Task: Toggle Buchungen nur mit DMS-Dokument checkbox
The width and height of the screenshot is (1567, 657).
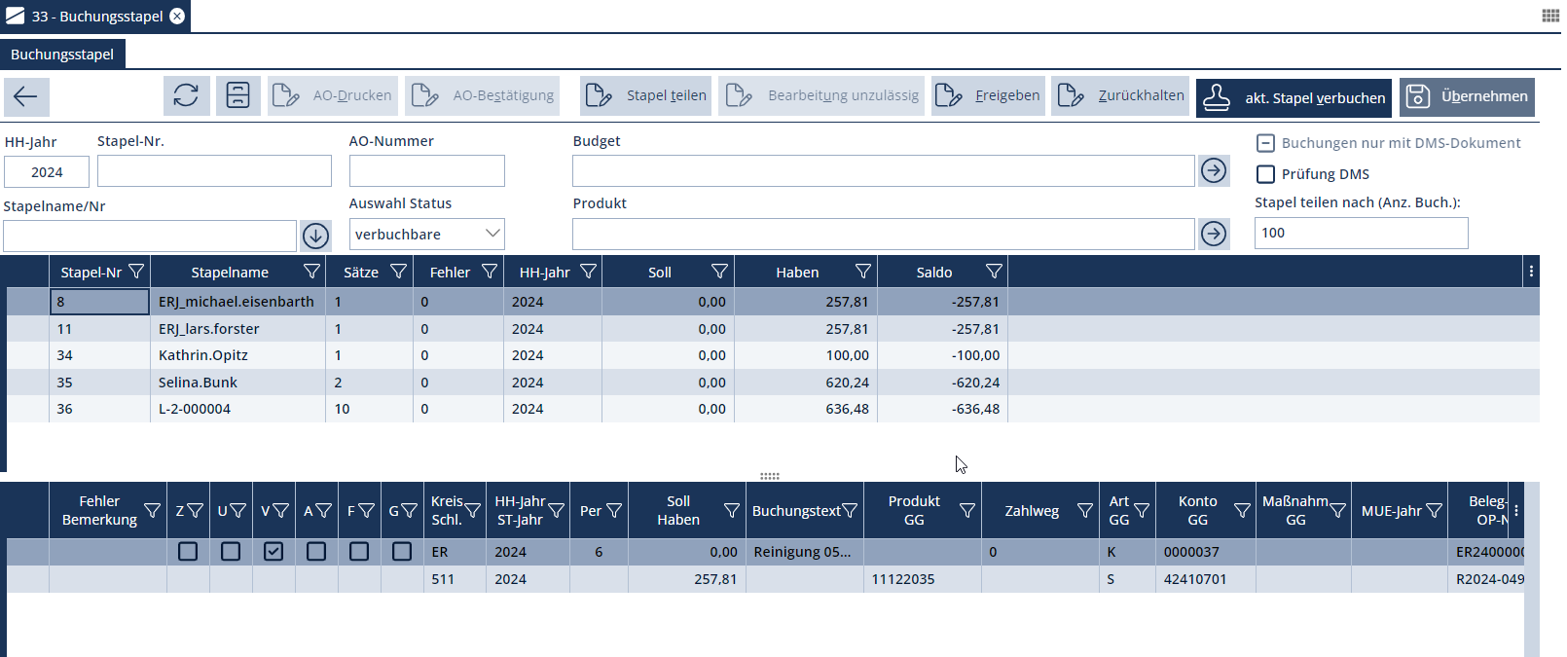Action: (1265, 143)
